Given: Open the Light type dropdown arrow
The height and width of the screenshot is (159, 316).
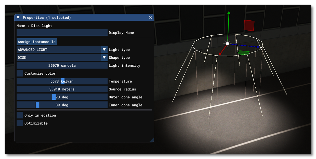Looking at the screenshot, I should pos(104,49).
